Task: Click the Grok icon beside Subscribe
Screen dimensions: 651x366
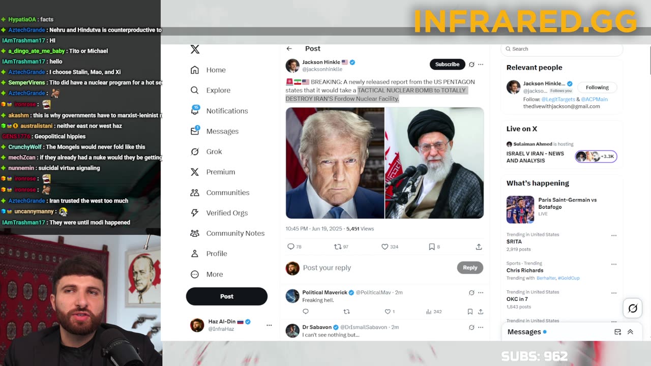Action: coord(471,65)
